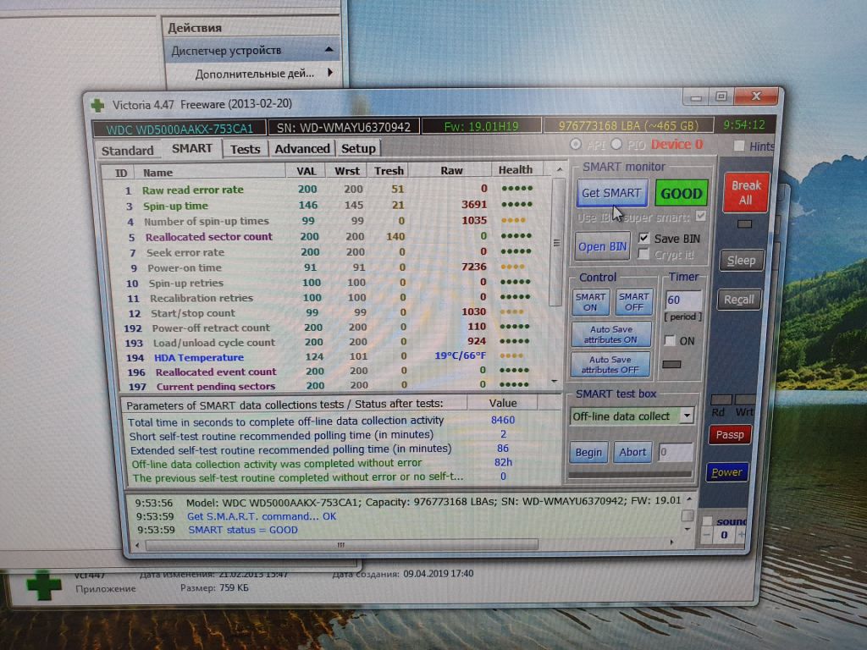Select the Spin-up time row
The height and width of the screenshot is (650, 867).
326,205
